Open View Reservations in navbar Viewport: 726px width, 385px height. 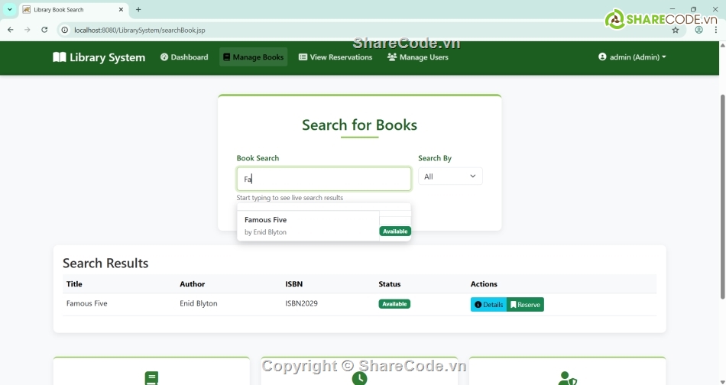tap(335, 57)
